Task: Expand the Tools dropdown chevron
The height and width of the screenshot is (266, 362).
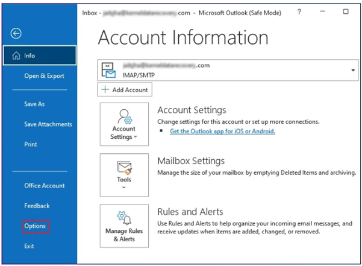Action: pos(123,188)
